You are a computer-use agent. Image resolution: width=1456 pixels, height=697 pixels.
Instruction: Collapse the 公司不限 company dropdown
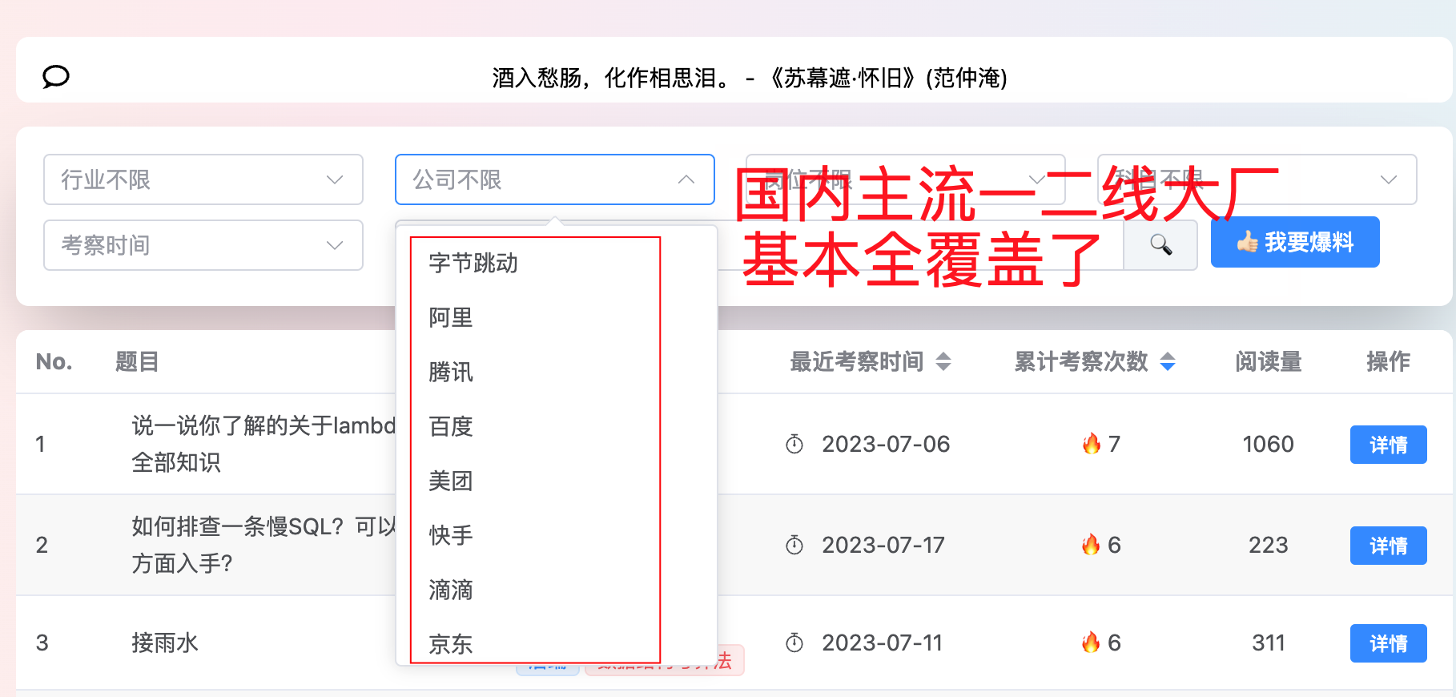point(555,179)
